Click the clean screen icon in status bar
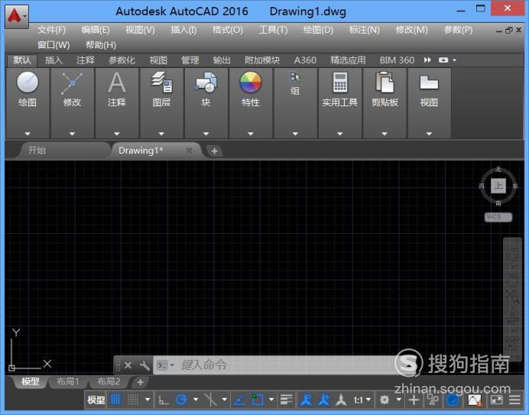Viewport: 529px width, 415px height. pos(497,400)
